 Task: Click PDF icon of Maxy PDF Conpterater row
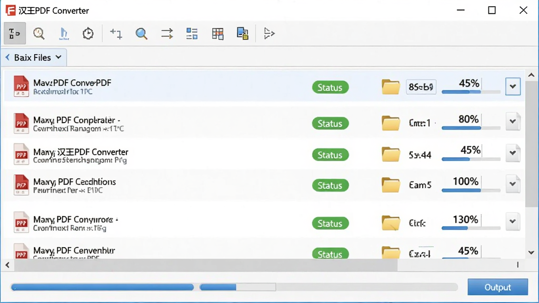21,123
